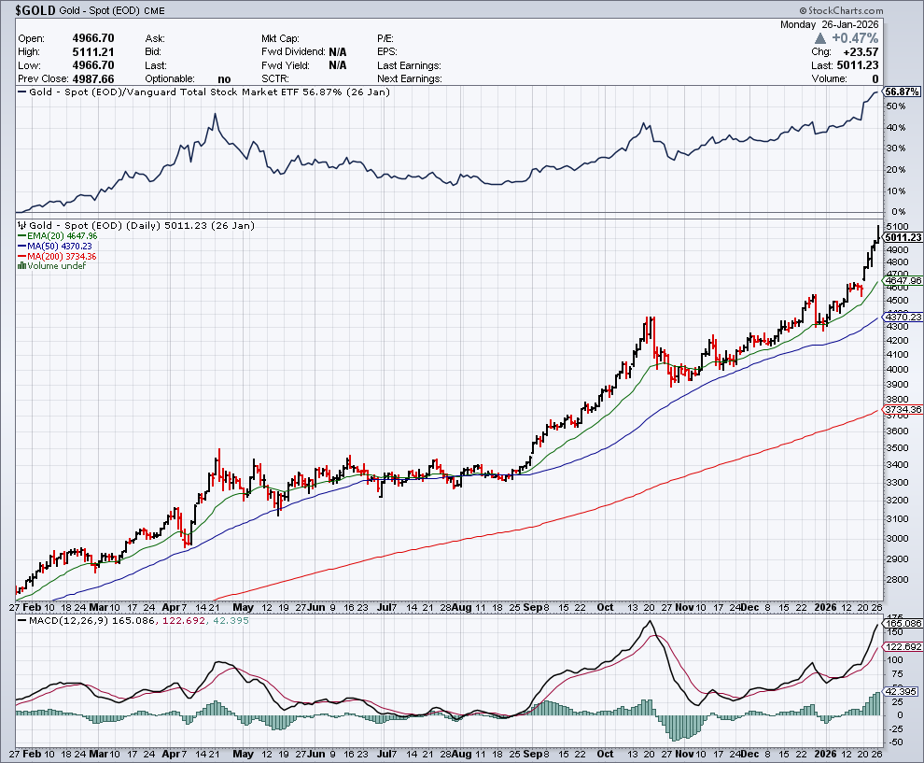The image size is (924, 763).
Task: Click the line marker before the ratio panel title
Action: (21, 92)
